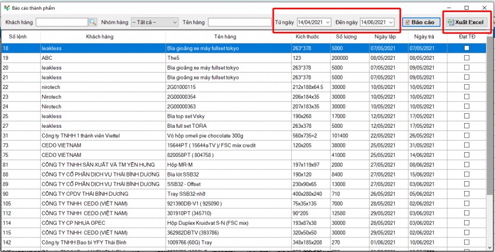Tick Đạt TĐ checkbox for order 19
The width and height of the screenshot is (495, 252).
tap(466, 58)
